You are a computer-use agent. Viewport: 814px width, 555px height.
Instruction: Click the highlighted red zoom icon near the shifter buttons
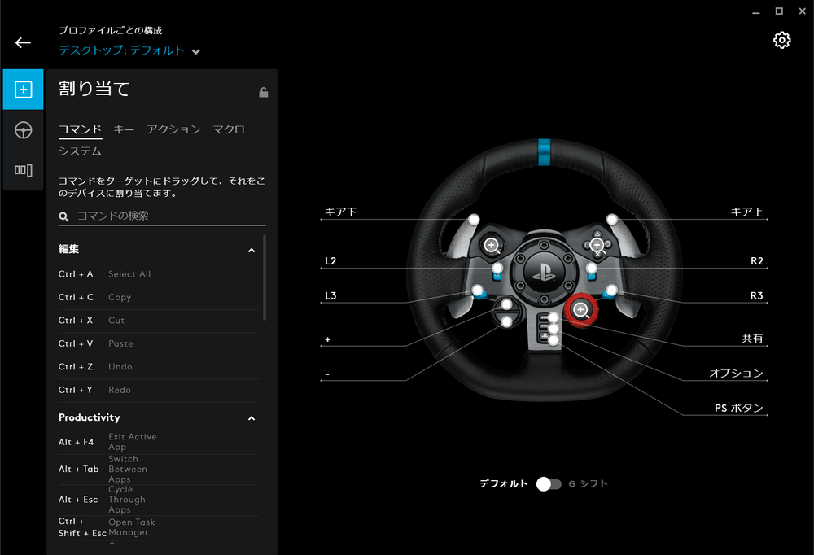click(x=581, y=310)
